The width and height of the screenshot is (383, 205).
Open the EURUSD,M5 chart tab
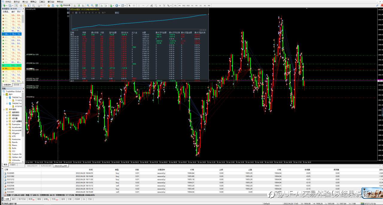(46, 165)
